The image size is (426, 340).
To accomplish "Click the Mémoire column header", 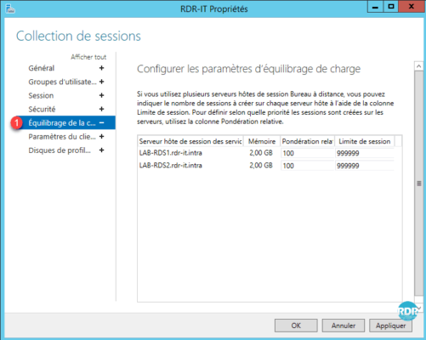I will 262,141.
